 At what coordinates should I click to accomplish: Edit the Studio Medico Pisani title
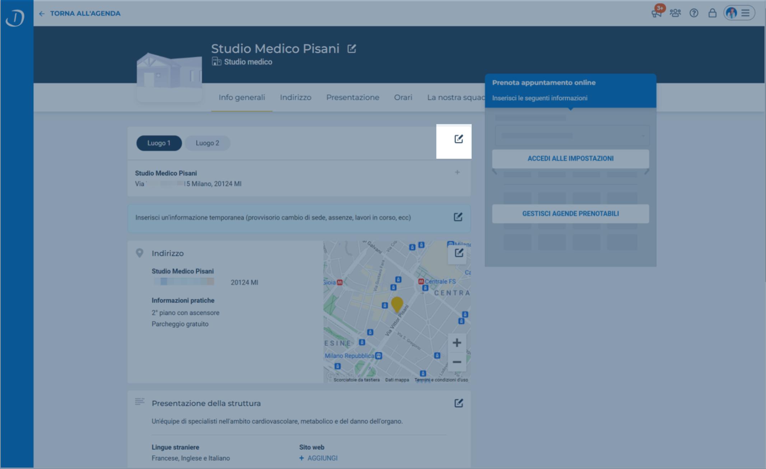(x=352, y=48)
